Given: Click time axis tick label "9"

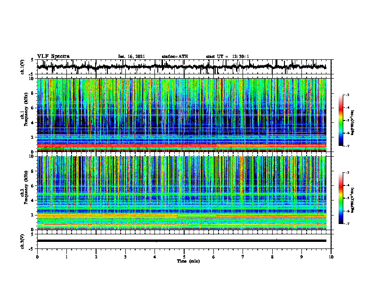Looking at the screenshot, I should (x=301, y=257).
